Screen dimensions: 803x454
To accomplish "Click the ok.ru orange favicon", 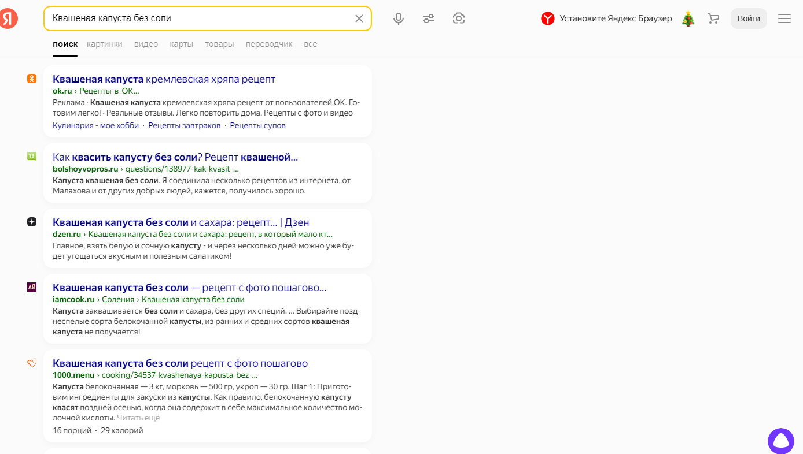I will click(32, 79).
